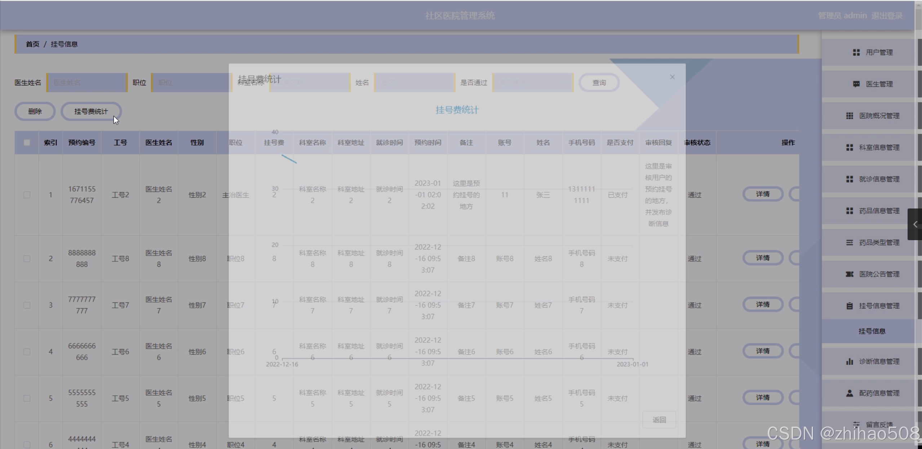Click the 挂号费统计 button

(91, 112)
